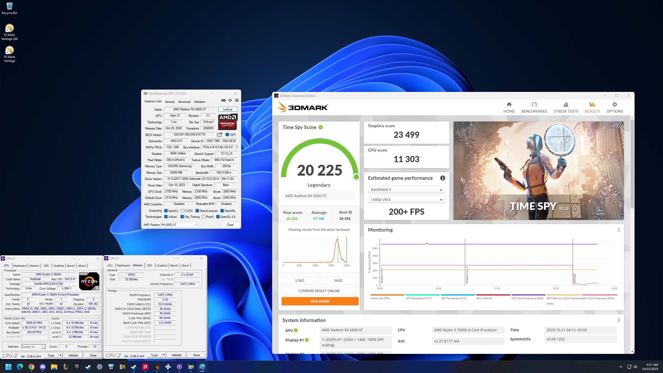
Task: Click the SAVE result button
Action: click(338, 281)
